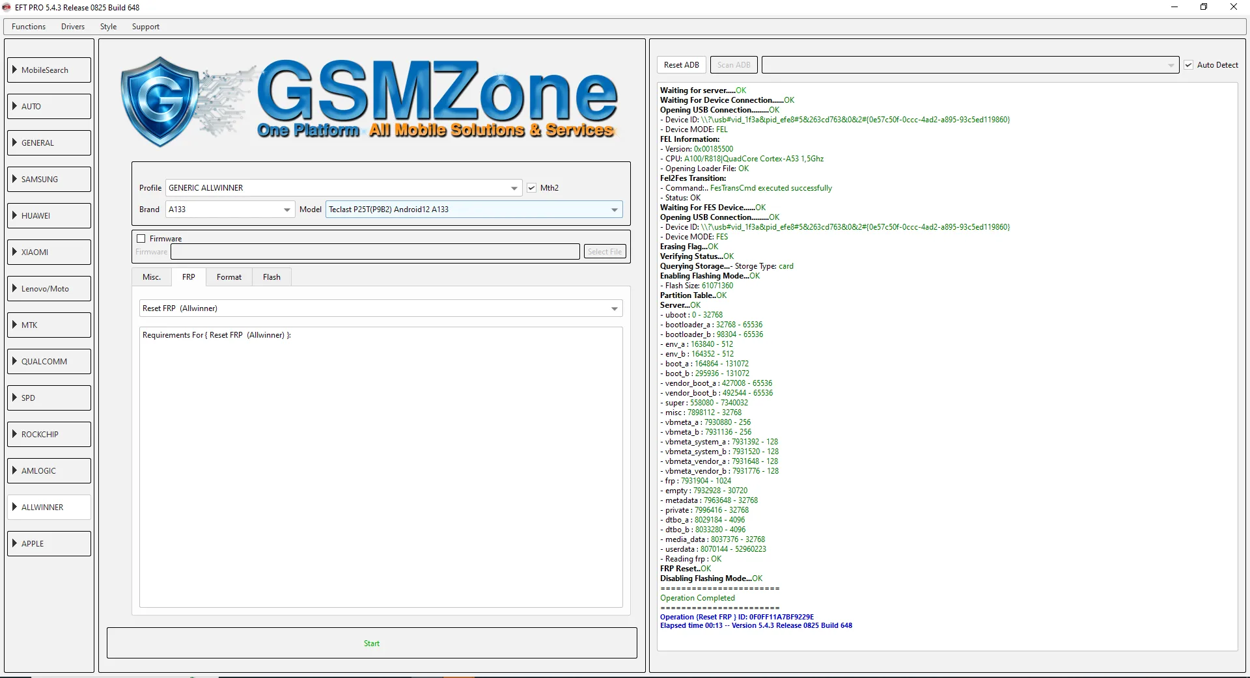Viewport: 1250px width, 678px height.
Task: Expand the HUAWEI sidebar arrow
Action: pyautogui.click(x=14, y=215)
